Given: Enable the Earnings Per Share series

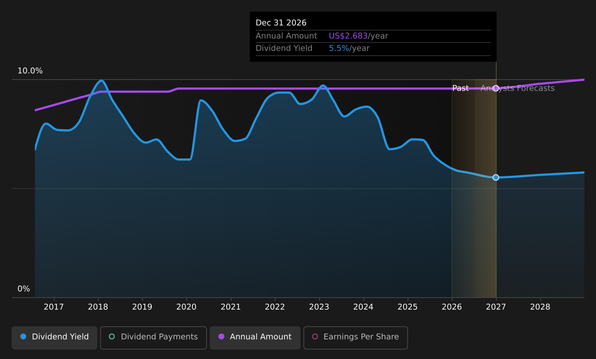Looking at the screenshot, I should pos(355,338).
